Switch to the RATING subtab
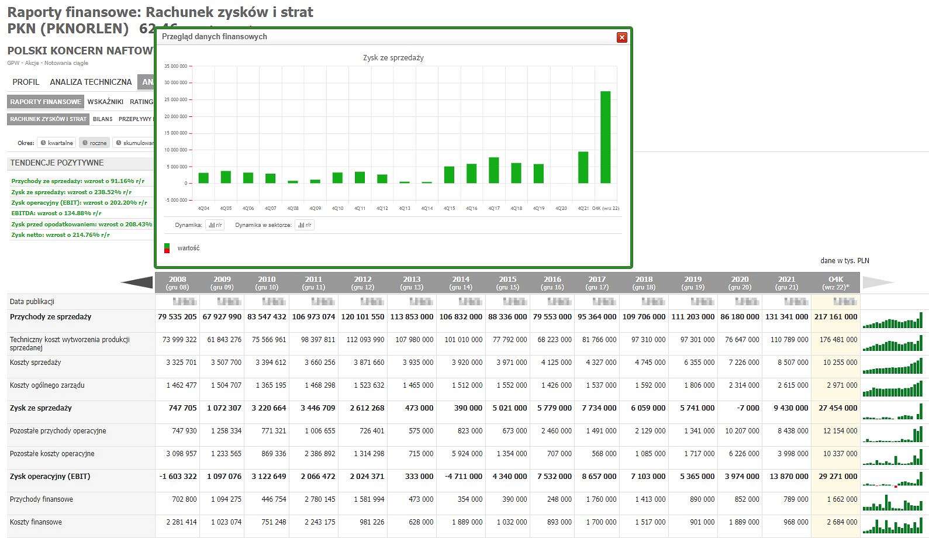Image resolution: width=929 pixels, height=538 pixels. [141, 102]
